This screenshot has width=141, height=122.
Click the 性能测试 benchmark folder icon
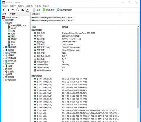(6, 80)
